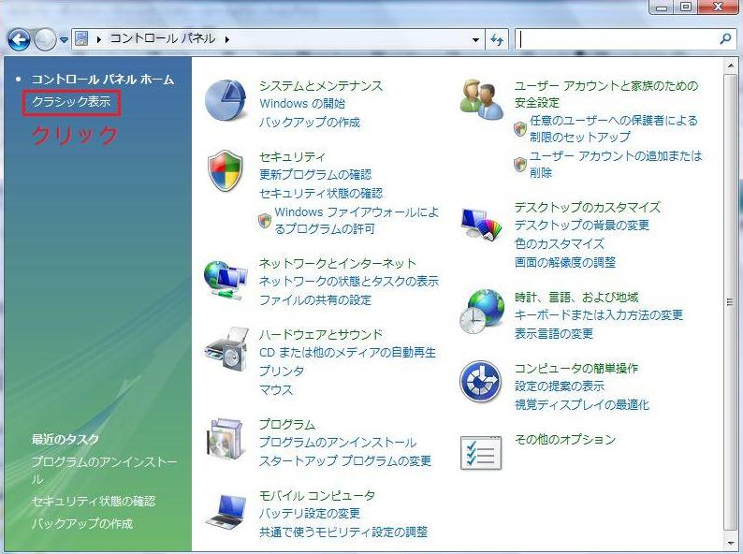The width and height of the screenshot is (743, 554).
Task: Expand the arrow after コントロール パネル in the breadcrumb
Action: (x=226, y=39)
